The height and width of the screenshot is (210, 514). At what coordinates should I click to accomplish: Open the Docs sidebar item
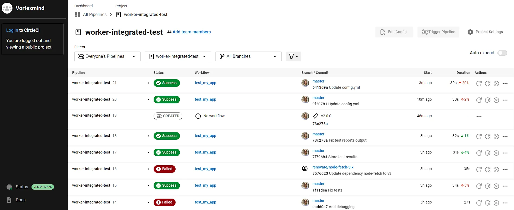tap(16, 200)
